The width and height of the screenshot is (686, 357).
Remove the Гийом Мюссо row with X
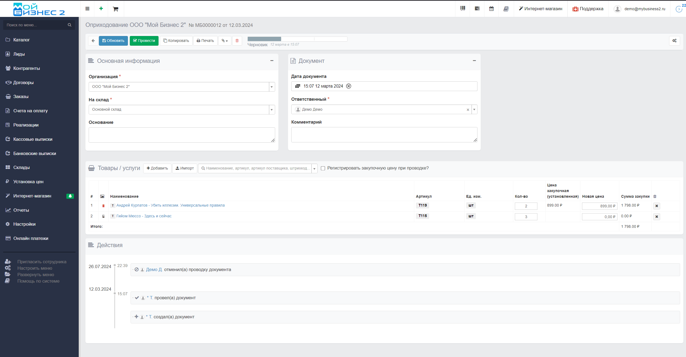[656, 217]
